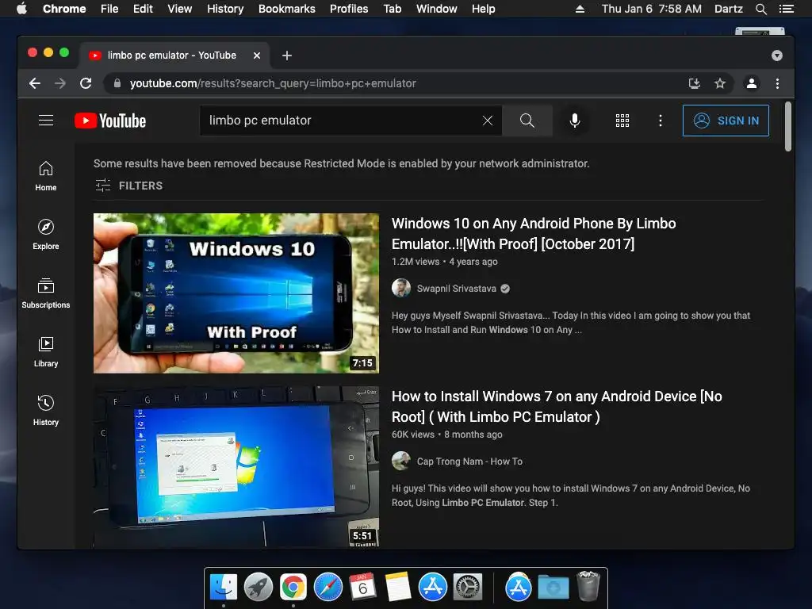Open Trash in the Dock

(x=588, y=586)
